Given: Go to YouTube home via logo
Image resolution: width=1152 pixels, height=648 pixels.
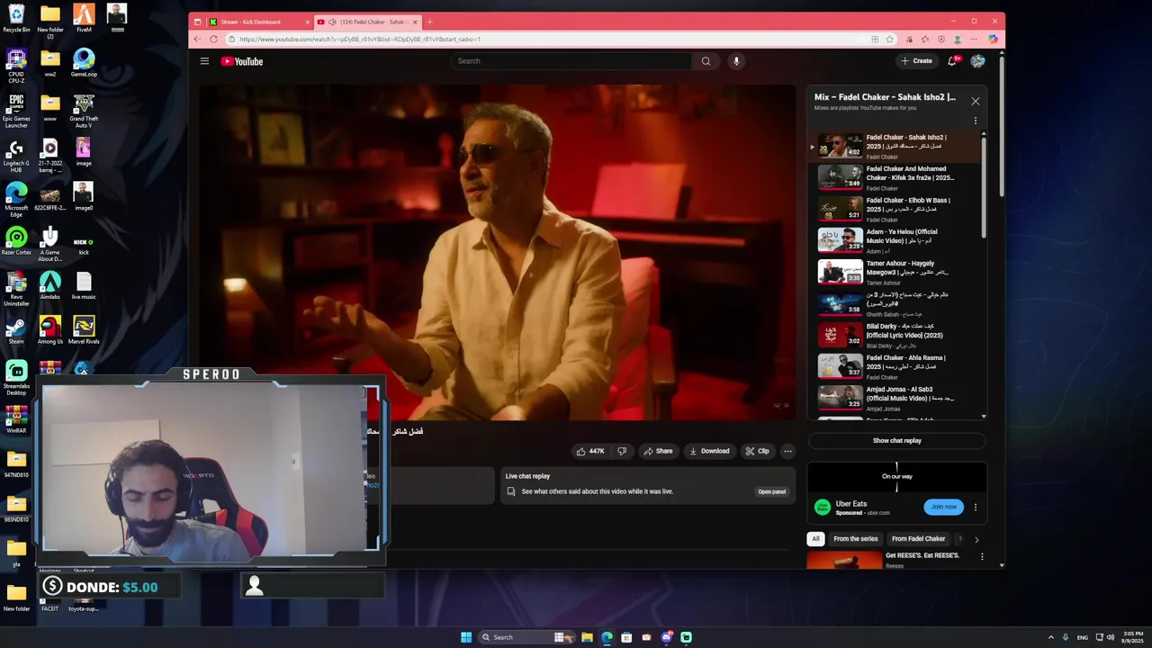Looking at the screenshot, I should (x=242, y=61).
